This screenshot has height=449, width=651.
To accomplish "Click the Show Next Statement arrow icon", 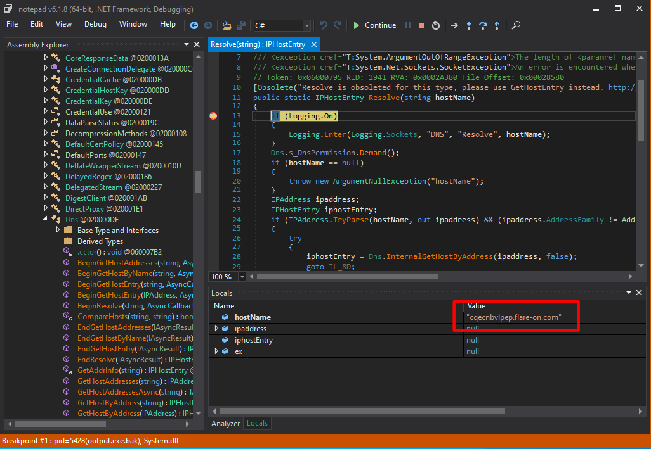I will click(x=454, y=25).
